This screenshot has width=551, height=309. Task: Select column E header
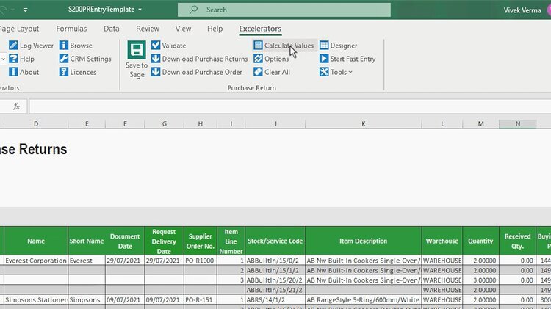(x=87, y=123)
